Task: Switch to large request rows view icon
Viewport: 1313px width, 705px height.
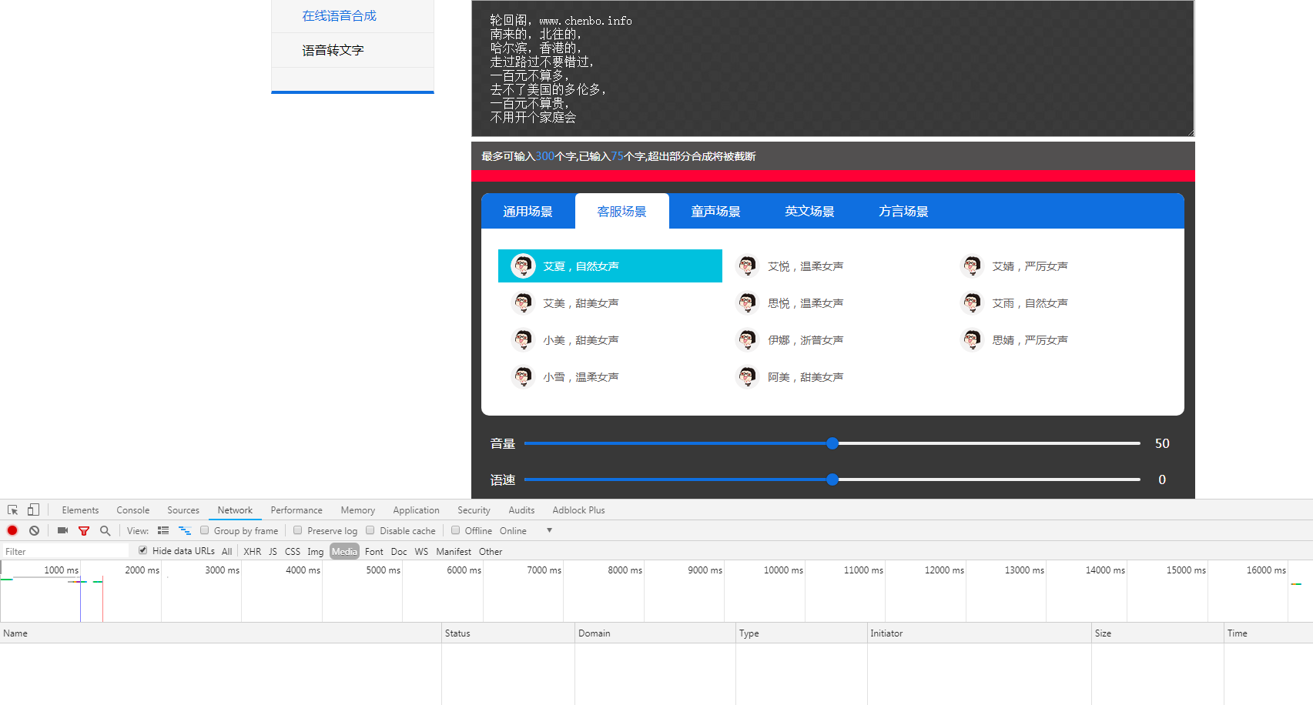Action: click(163, 531)
